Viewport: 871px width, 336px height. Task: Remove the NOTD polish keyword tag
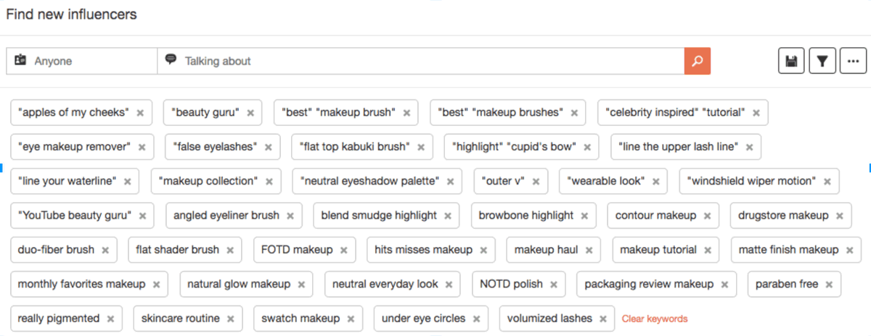tap(553, 285)
